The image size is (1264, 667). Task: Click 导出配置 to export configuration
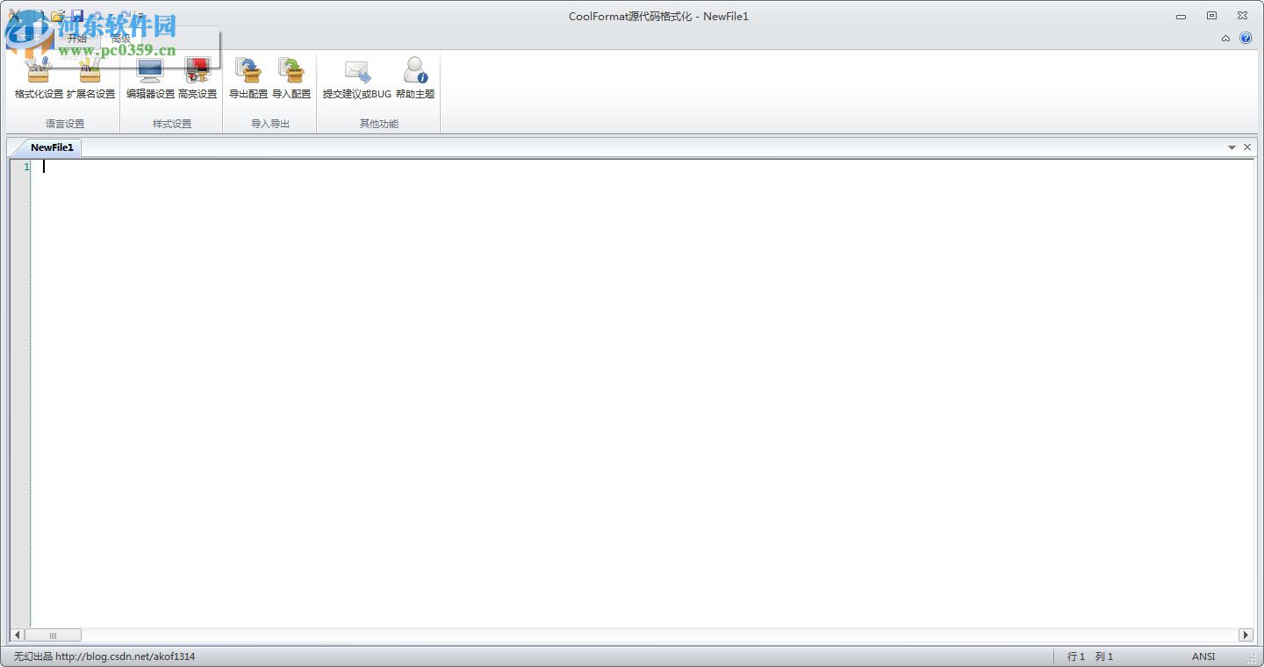(x=248, y=77)
